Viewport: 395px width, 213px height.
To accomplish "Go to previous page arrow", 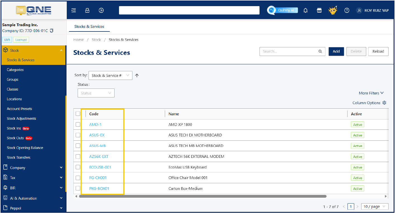I will click(344, 207).
